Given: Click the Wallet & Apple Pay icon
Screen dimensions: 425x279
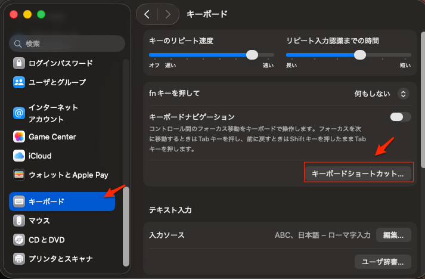Looking at the screenshot, I should (x=19, y=175).
